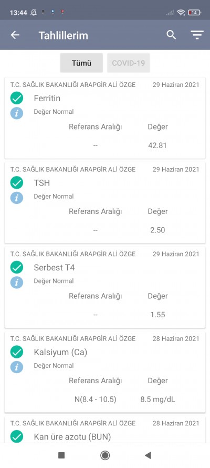Open the Ferritin result card
Image resolution: width=210 pixels, height=468 pixels.
[x=105, y=118]
